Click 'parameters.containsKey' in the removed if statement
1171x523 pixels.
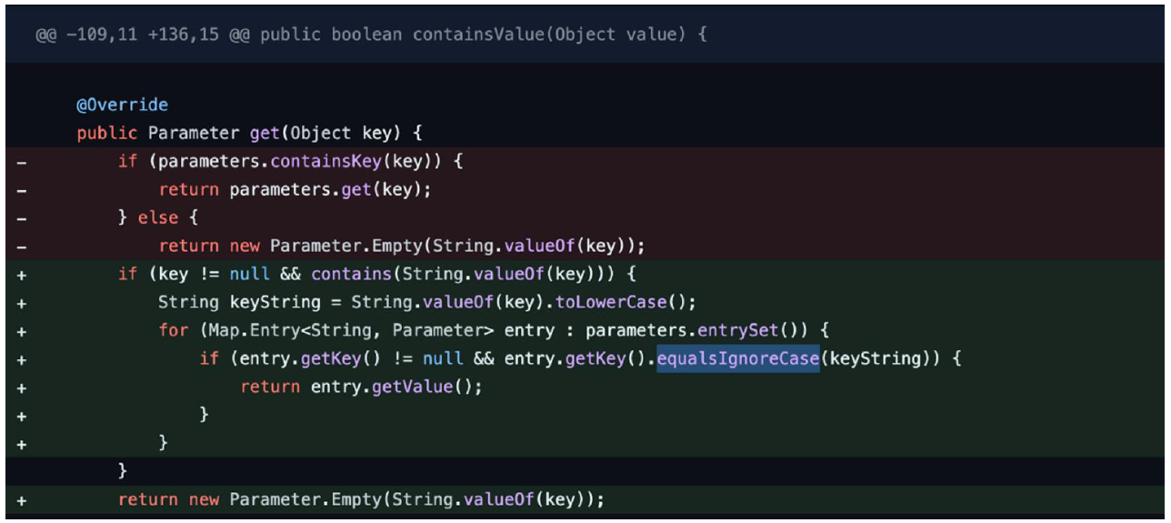pyautogui.click(x=245, y=162)
